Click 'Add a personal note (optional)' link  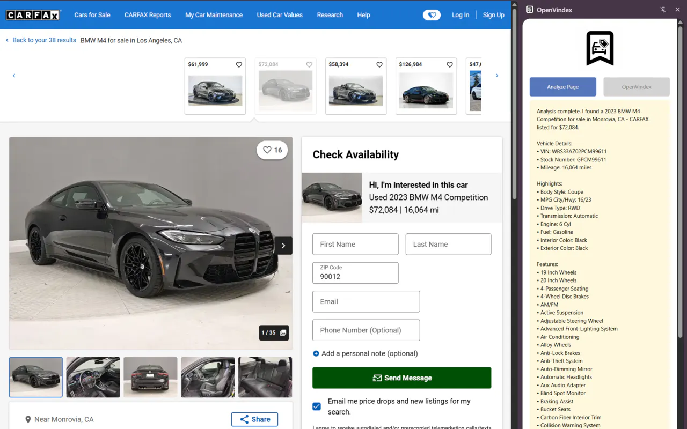[370, 353]
